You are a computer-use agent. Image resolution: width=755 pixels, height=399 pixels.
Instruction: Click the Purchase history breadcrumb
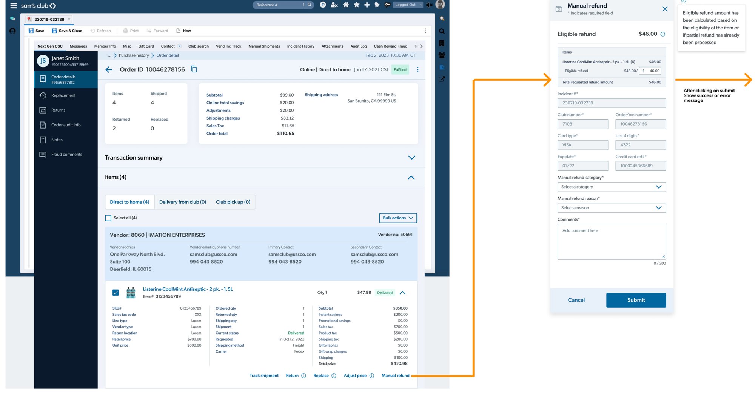[x=134, y=55]
